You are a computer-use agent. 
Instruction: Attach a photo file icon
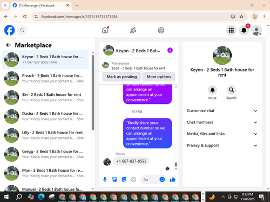click(114, 179)
